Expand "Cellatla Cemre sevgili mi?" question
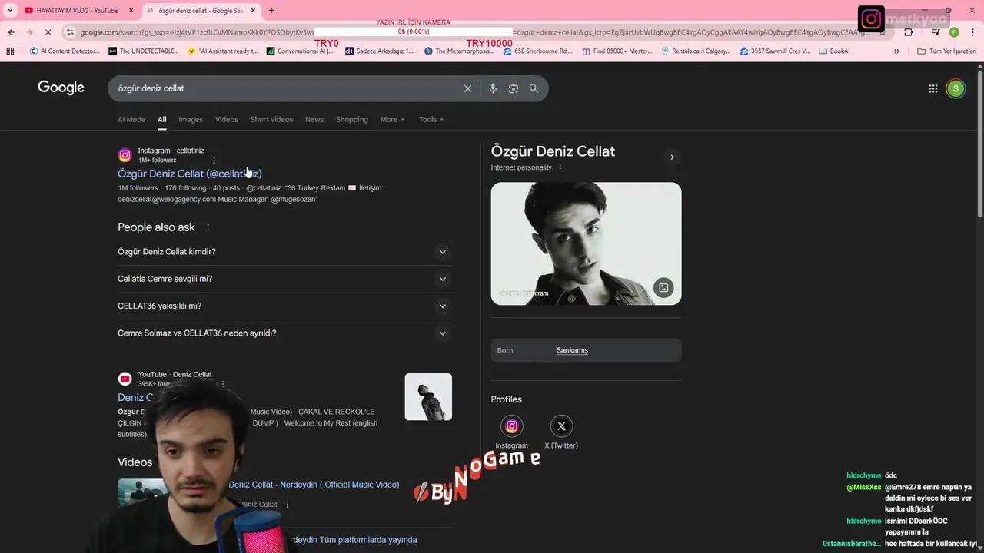 pyautogui.click(x=284, y=279)
